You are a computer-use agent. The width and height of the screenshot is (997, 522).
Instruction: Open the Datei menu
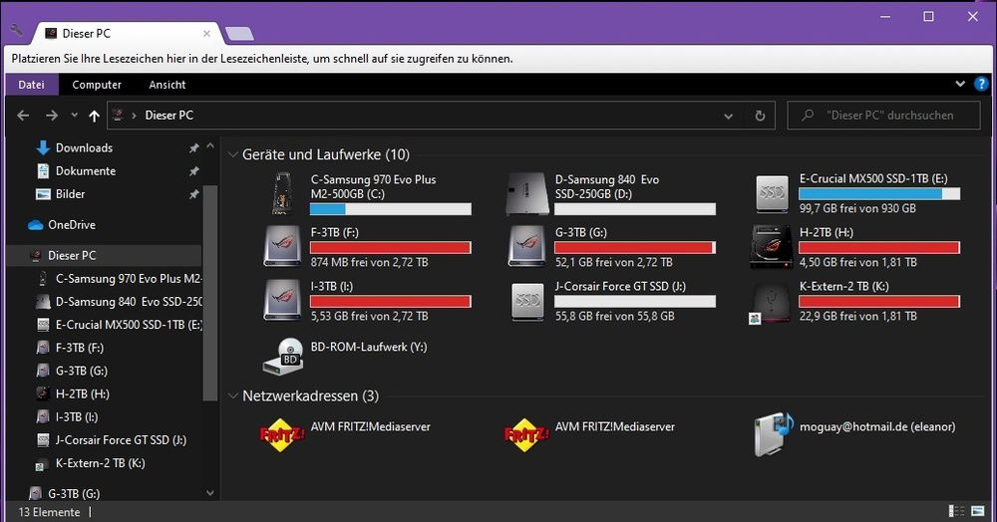click(x=31, y=85)
